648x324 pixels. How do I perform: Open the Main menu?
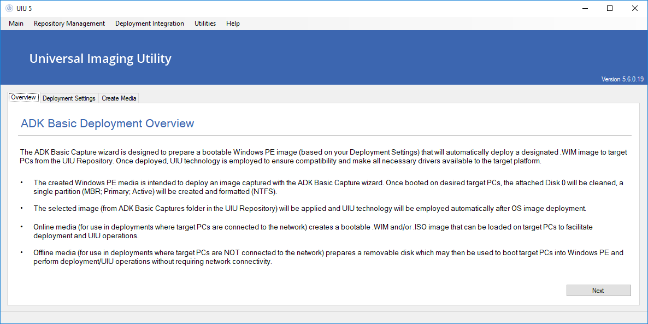click(x=16, y=23)
